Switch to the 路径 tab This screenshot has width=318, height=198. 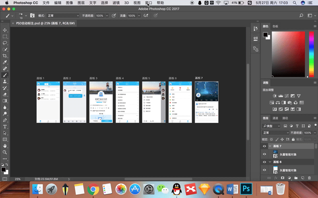pos(285,118)
